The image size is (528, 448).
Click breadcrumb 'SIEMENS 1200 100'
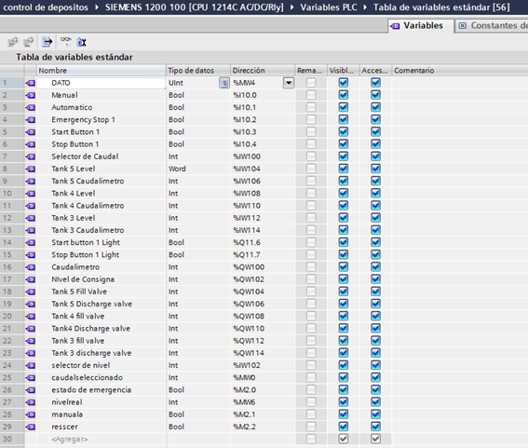pyautogui.click(x=195, y=7)
